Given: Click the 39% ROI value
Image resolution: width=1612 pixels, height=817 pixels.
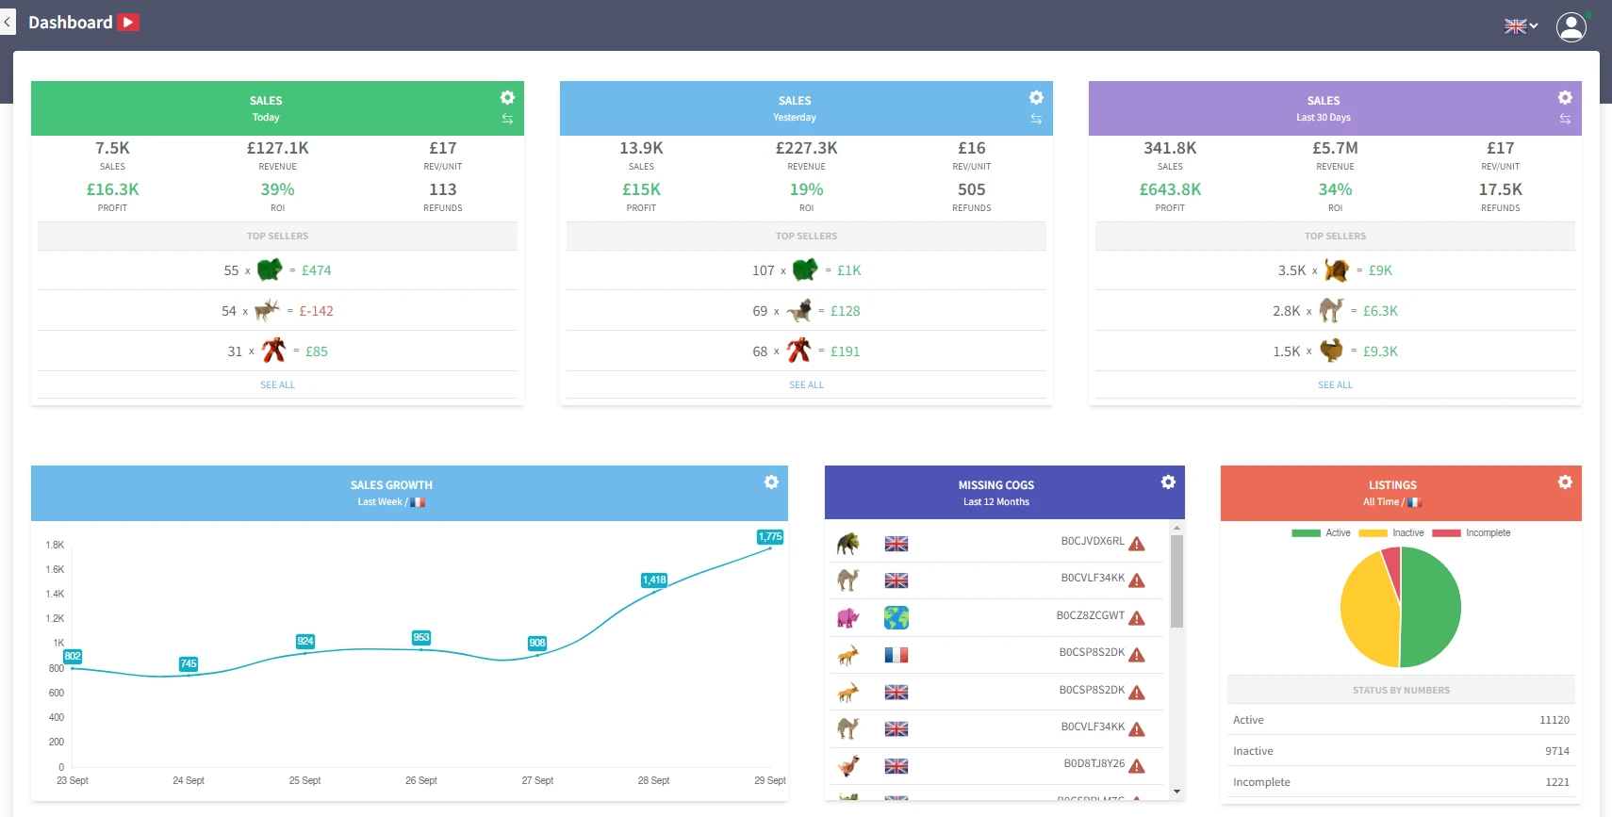Looking at the screenshot, I should (x=278, y=189).
